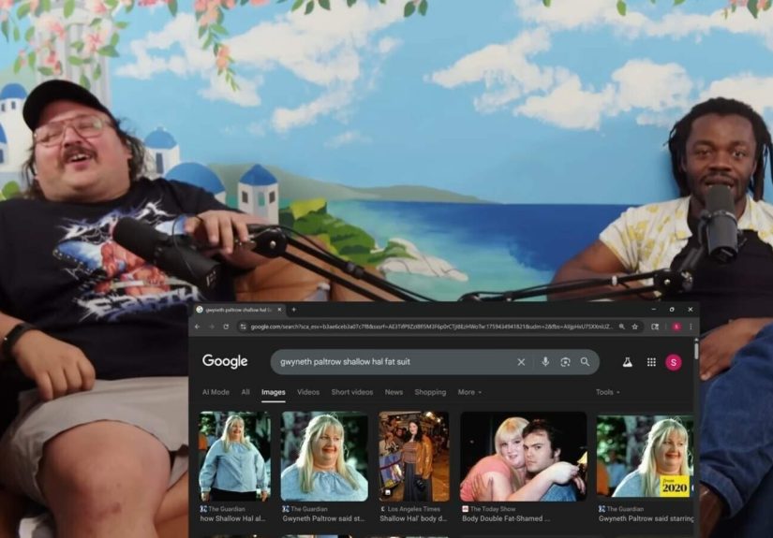
Task: Open a new tab with the plus button
Action: point(294,310)
